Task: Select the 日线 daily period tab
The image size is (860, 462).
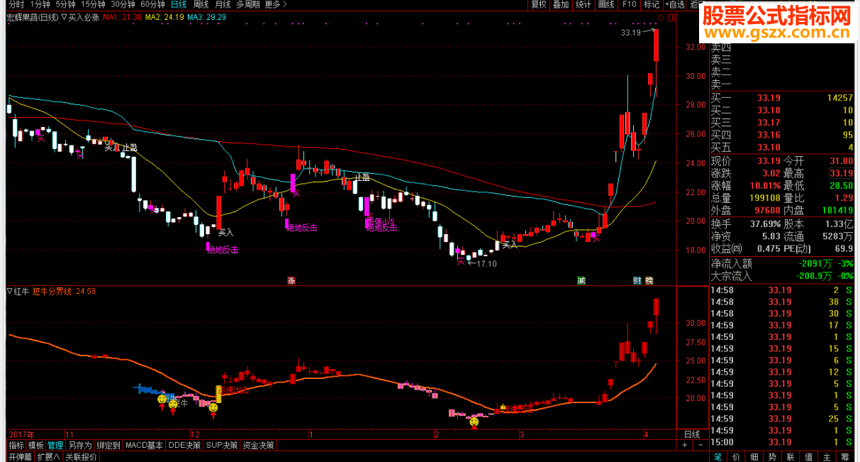Action: pyautogui.click(x=179, y=4)
